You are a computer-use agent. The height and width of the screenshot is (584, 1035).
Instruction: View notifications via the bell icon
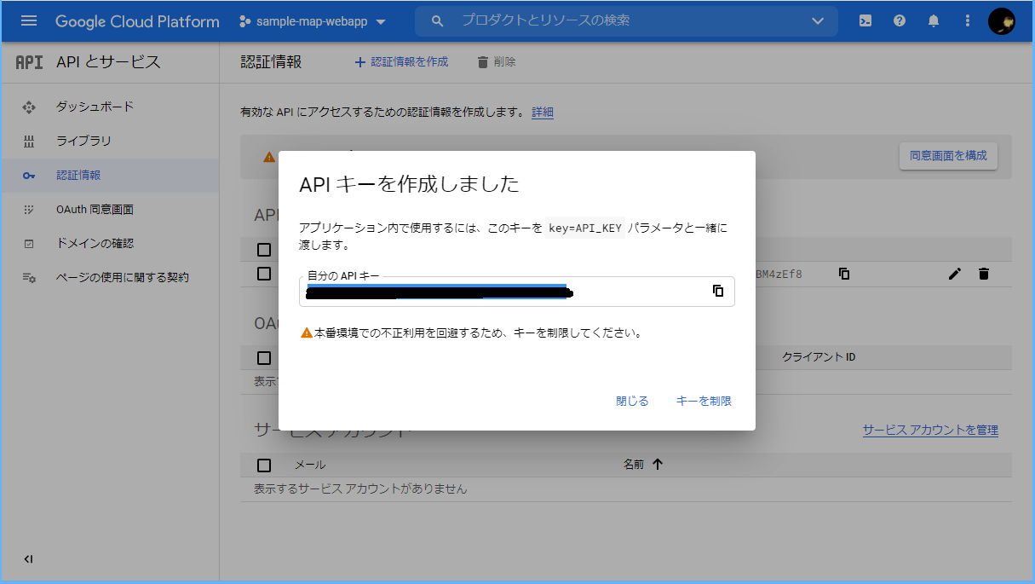[x=933, y=21]
